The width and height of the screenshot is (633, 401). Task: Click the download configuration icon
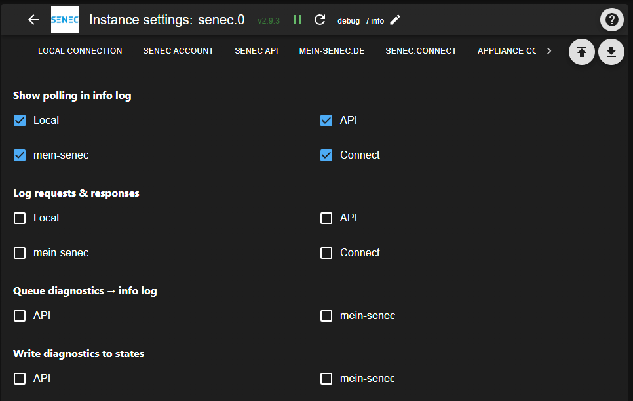(x=611, y=52)
